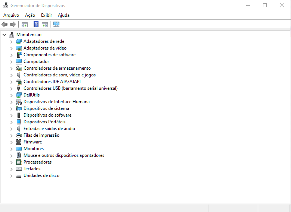The width and height of the screenshot is (291, 212).
Task: Open the Exibir menu
Action: 46,15
